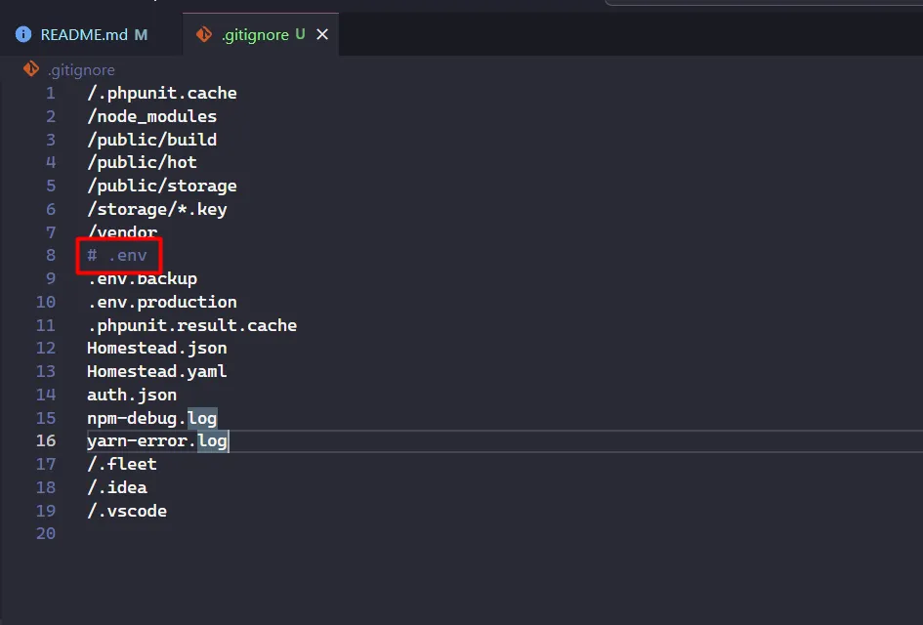Viewport: 923px width, 625px height.
Task: Click the /storage/*.key line
Action: coord(156,209)
